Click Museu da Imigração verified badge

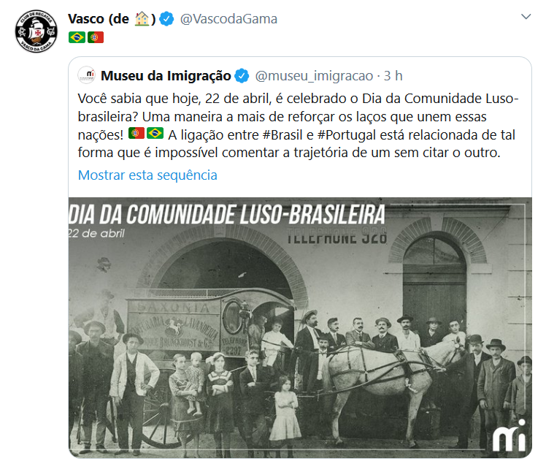coord(242,76)
